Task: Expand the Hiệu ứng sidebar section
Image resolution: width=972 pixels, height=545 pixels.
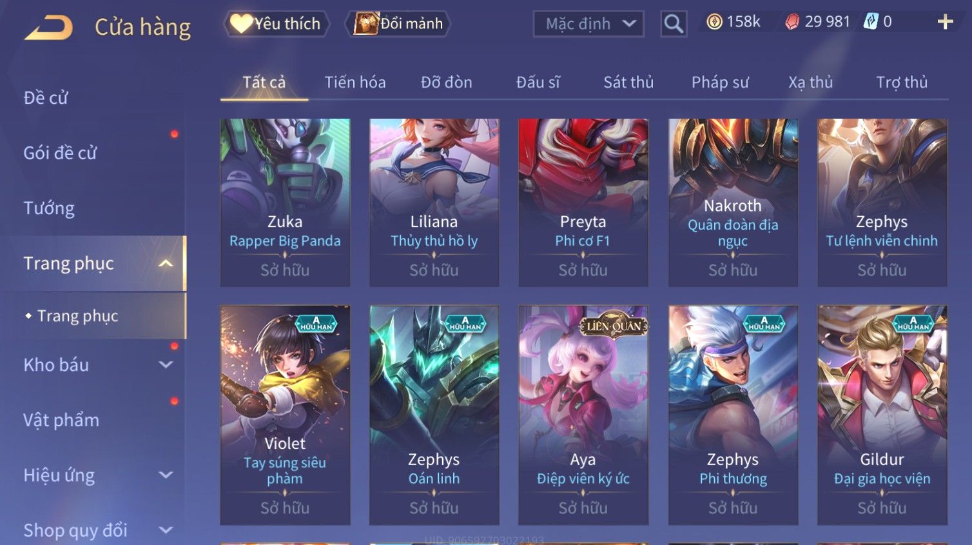Action: tap(166, 475)
